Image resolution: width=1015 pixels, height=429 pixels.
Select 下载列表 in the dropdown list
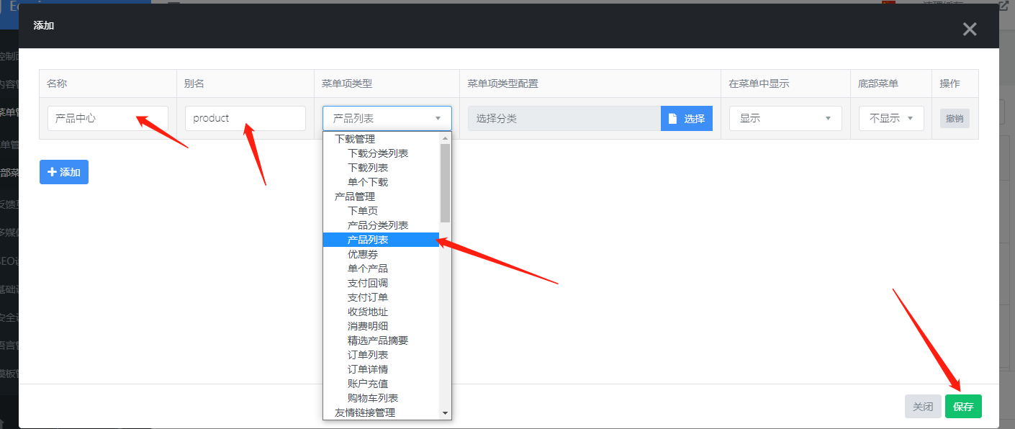click(x=368, y=168)
